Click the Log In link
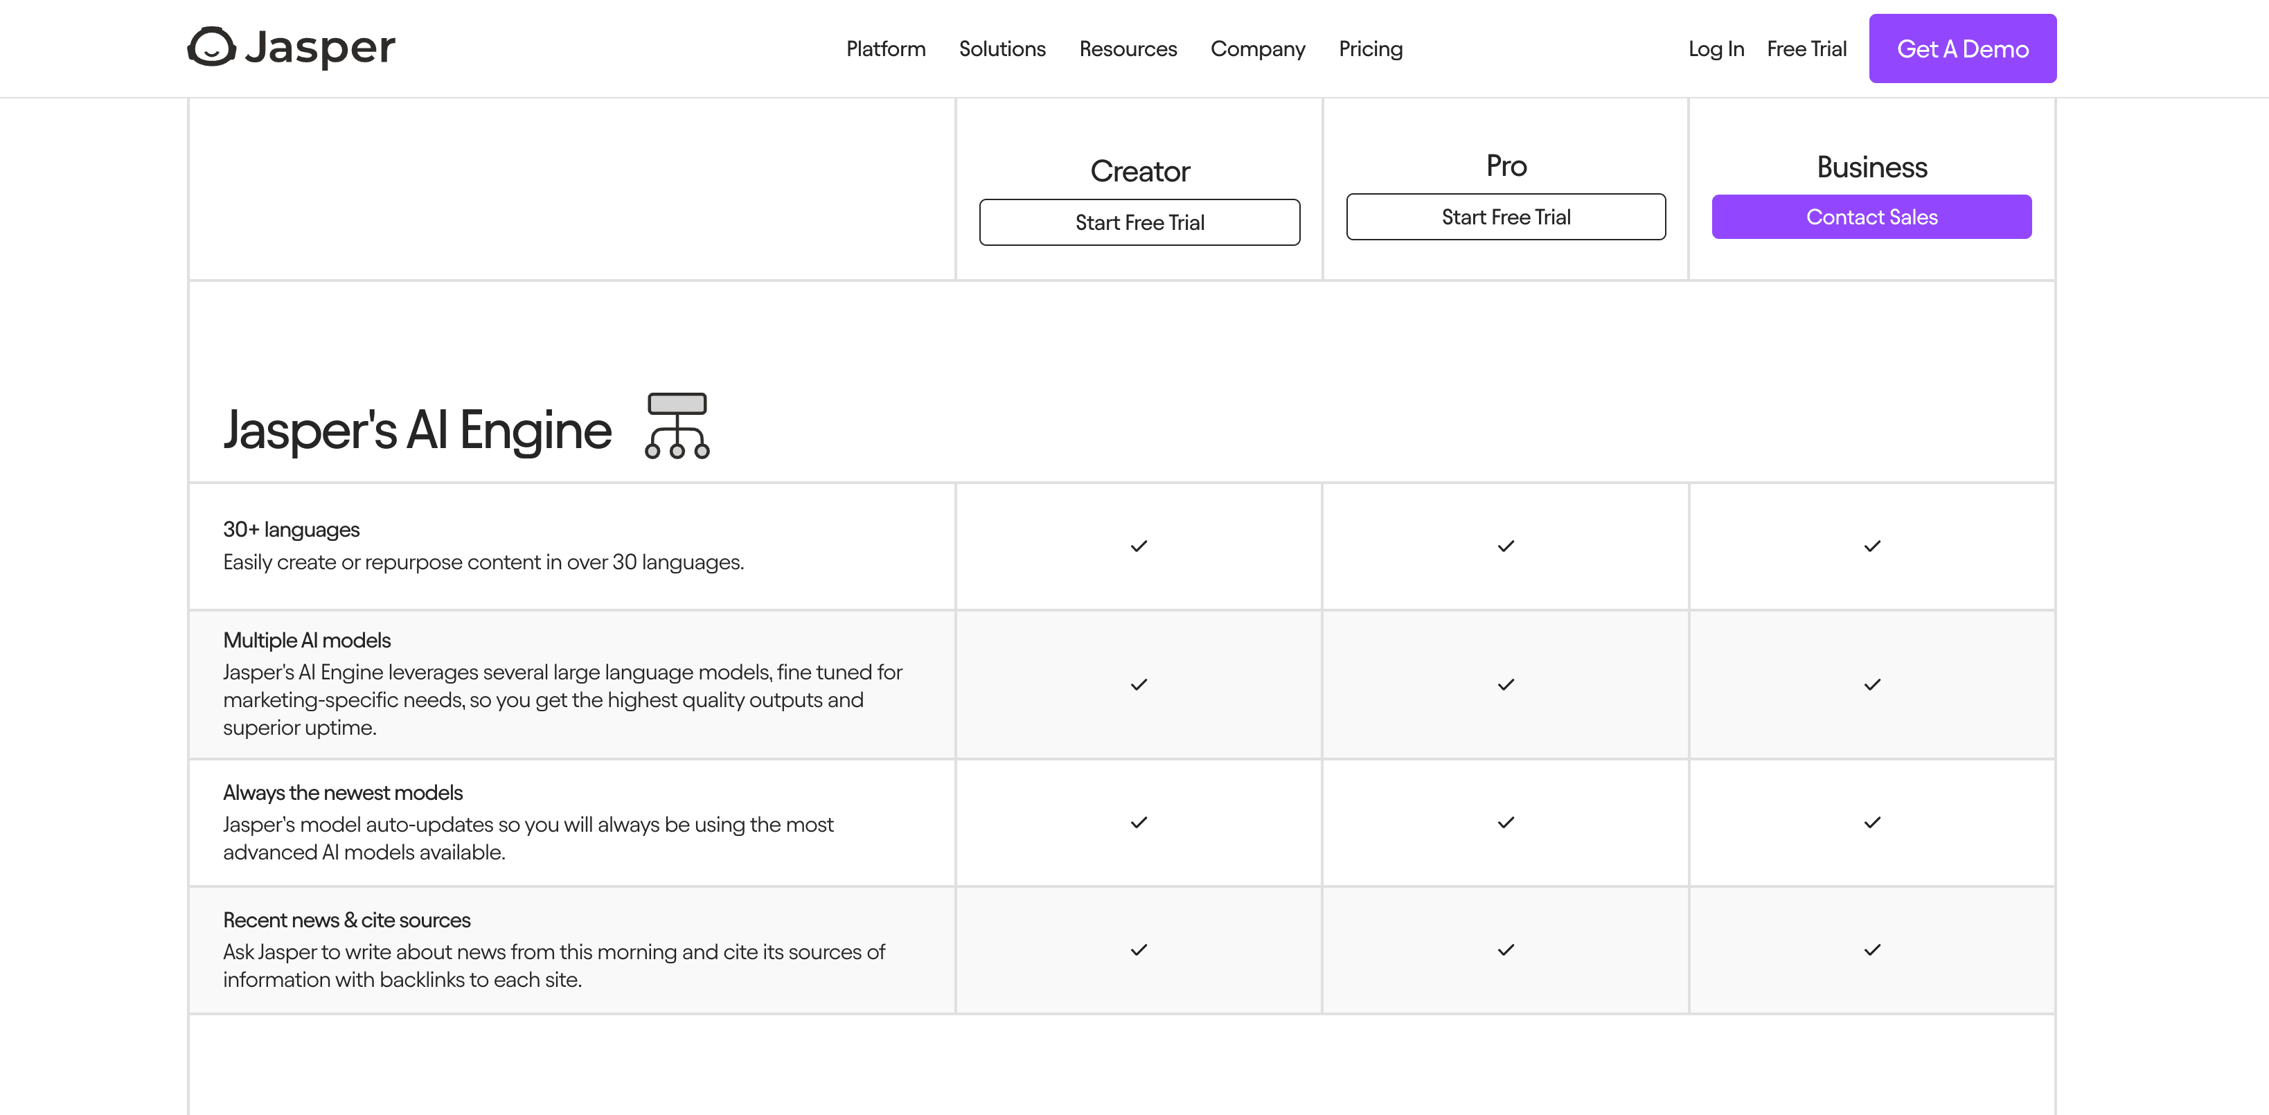2269x1115 pixels. click(x=1715, y=48)
